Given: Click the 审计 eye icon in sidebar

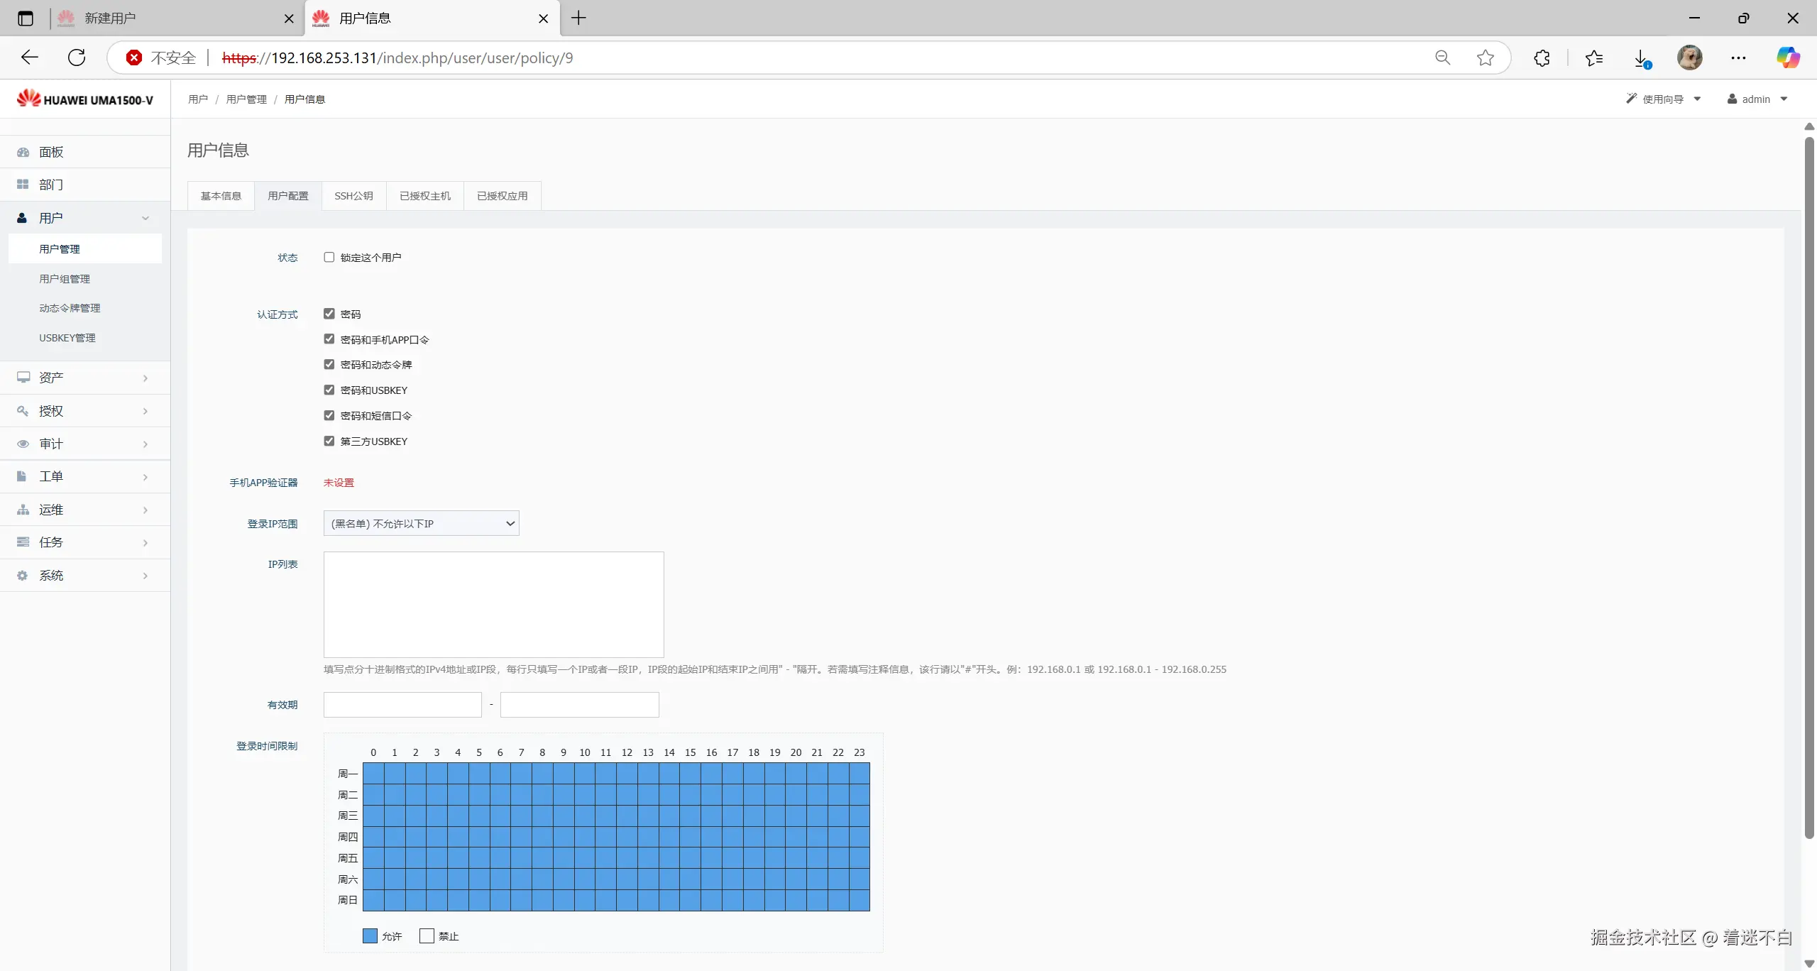Looking at the screenshot, I should click(x=23, y=444).
